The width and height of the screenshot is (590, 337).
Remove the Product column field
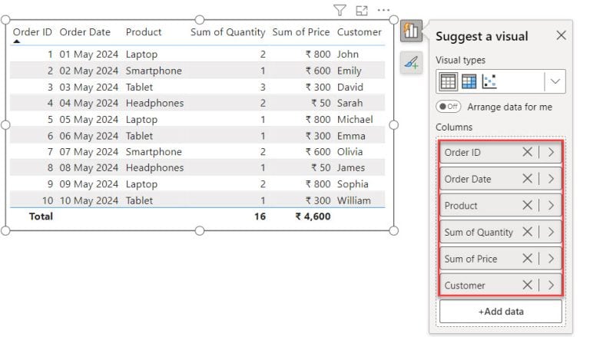(x=527, y=206)
